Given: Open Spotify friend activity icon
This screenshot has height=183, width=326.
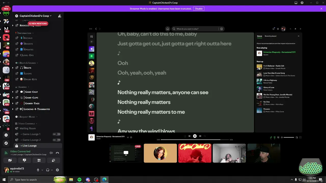Looking at the screenshot, I should pyautogui.click(x=278, y=29).
